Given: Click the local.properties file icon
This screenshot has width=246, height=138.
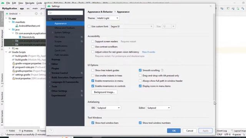Looking at the screenshot, I should (x=13, y=78).
